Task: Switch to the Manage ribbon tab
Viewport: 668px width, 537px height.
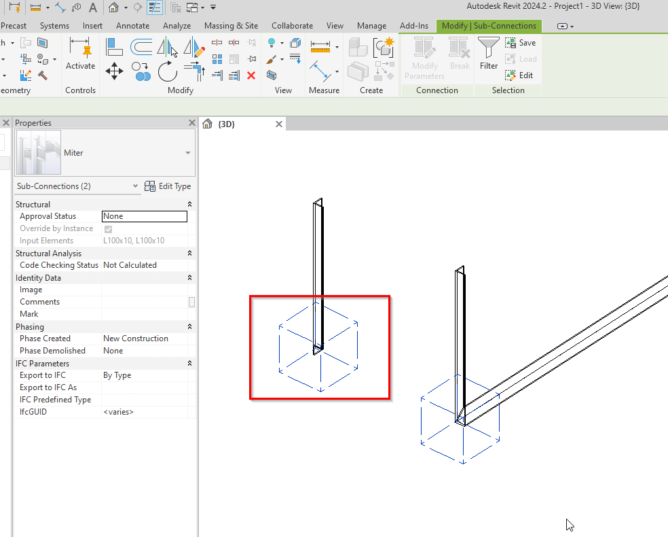Action: (371, 25)
